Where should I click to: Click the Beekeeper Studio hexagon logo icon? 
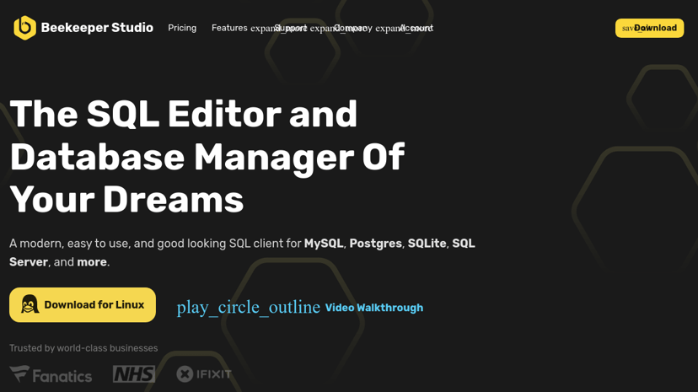24,28
